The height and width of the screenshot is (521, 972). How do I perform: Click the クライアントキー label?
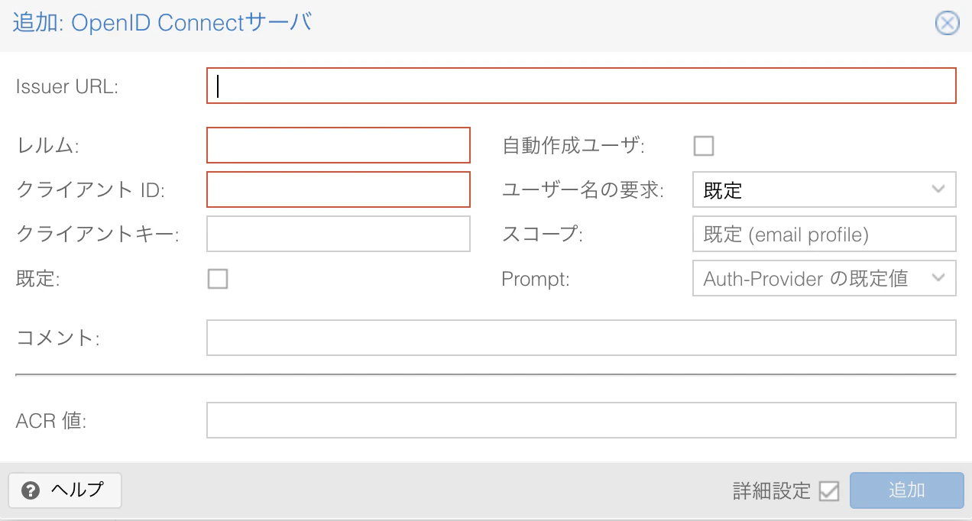(97, 234)
